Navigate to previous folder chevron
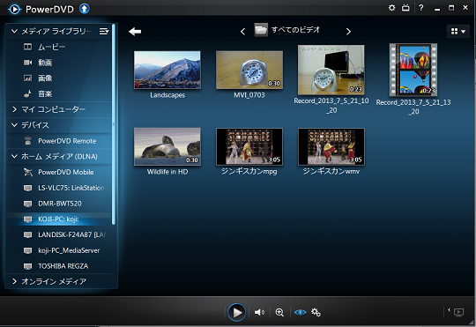The height and width of the screenshot is (327, 476). [242, 32]
